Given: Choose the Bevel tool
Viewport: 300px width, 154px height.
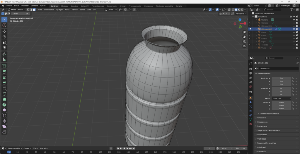Looking at the screenshot, I should (x=4, y=83).
